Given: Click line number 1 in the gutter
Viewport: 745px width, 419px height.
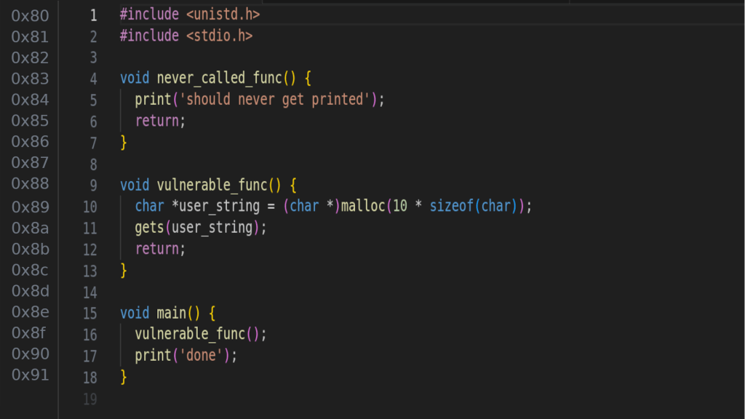Looking at the screenshot, I should pos(93,15).
